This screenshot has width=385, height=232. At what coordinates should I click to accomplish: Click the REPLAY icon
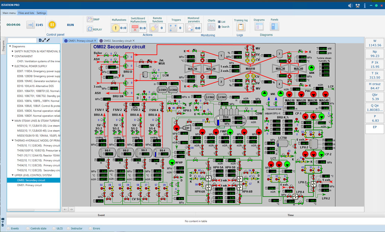(x=89, y=29)
